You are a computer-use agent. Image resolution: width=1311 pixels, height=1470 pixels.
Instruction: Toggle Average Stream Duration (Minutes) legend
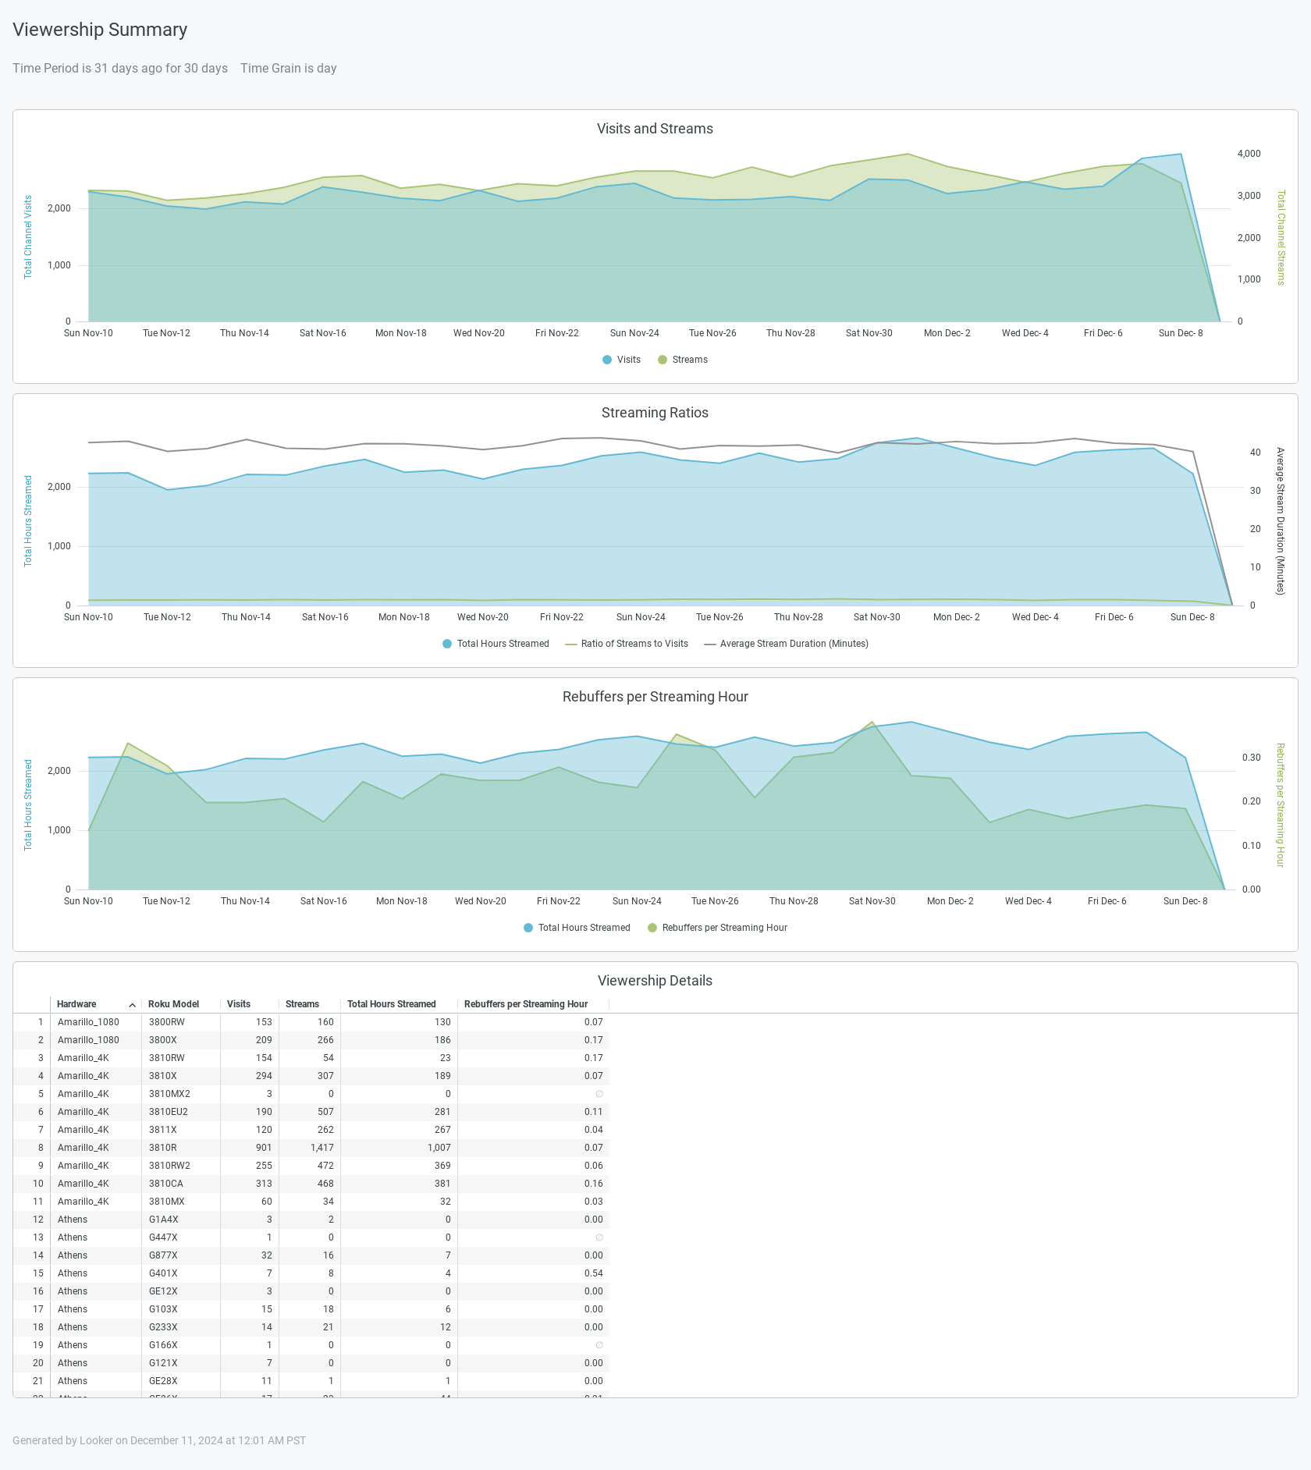pyautogui.click(x=787, y=644)
